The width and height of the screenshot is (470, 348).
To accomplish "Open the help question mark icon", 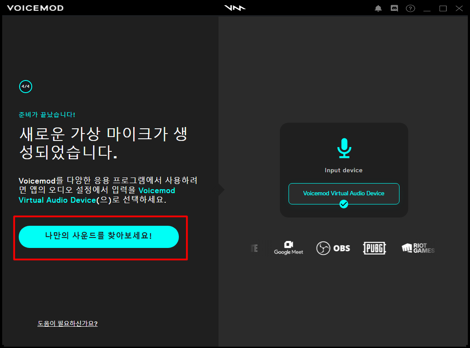I will tap(410, 8).
